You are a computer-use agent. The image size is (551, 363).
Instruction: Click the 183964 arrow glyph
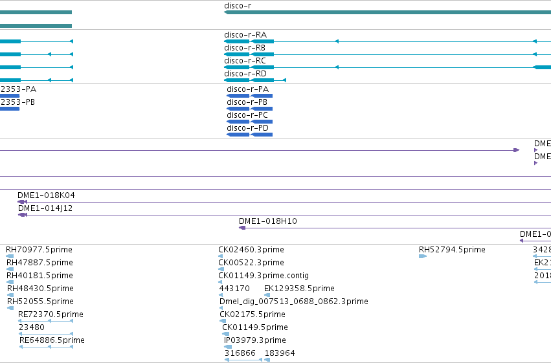[x=267, y=360]
